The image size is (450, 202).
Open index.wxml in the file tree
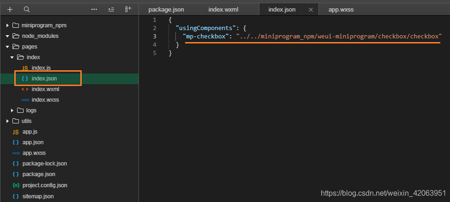[45, 89]
